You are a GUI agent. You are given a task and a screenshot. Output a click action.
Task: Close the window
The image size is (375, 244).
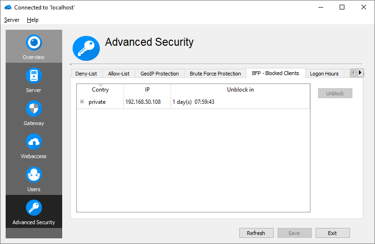364,8
